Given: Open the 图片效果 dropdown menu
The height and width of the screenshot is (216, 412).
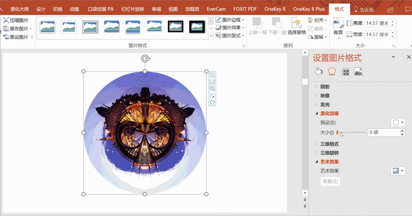Looking at the screenshot, I should coord(230,28).
